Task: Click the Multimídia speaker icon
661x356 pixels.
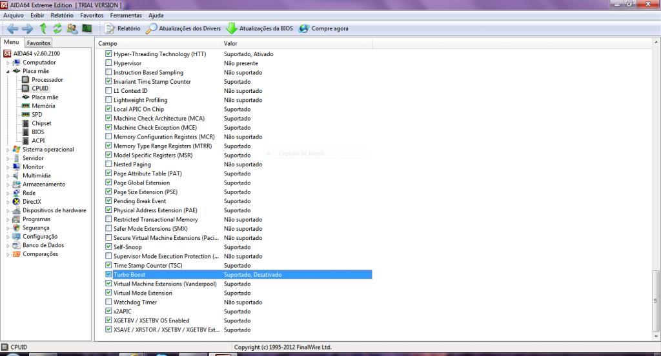Action: [16, 175]
